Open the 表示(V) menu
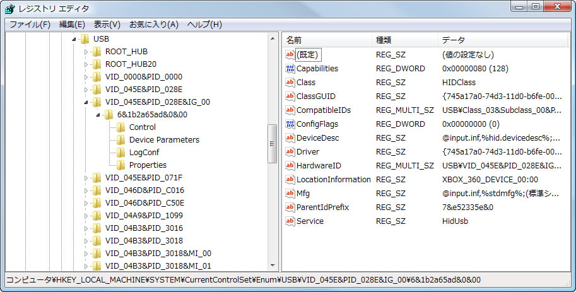 107,25
